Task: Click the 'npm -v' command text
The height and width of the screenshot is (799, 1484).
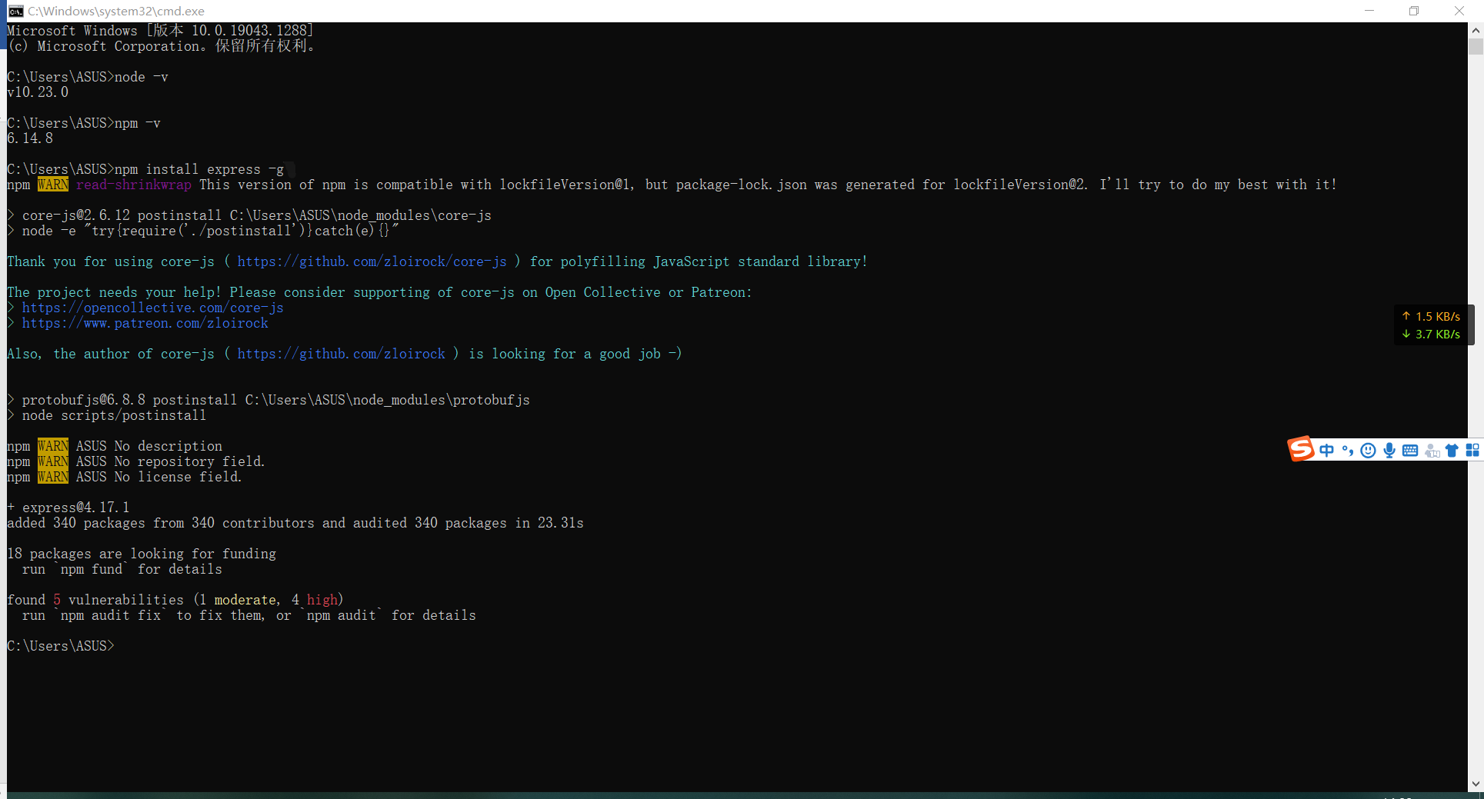Action: [x=138, y=123]
